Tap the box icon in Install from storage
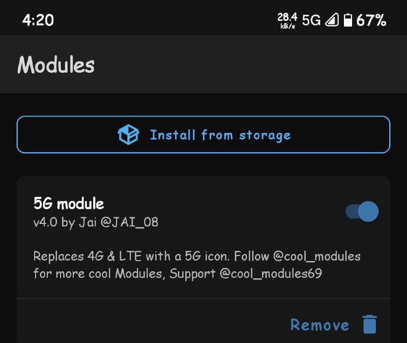The image size is (407, 343). [x=128, y=134]
